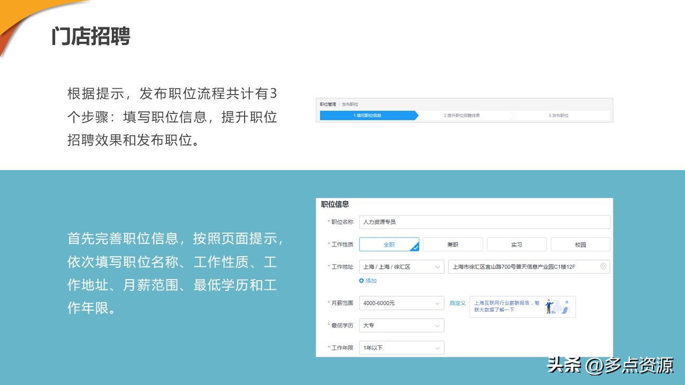The width and height of the screenshot is (685, 385).
Task: Select 实习 as work type
Action: (x=516, y=244)
